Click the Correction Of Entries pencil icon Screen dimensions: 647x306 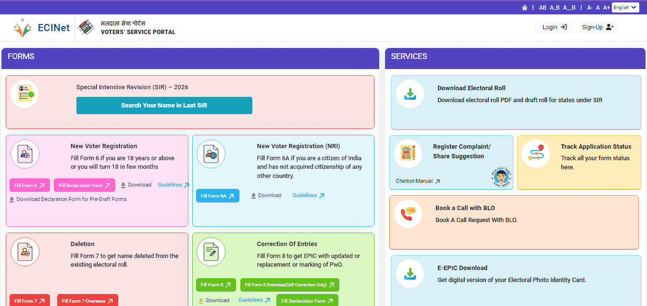coord(211,252)
